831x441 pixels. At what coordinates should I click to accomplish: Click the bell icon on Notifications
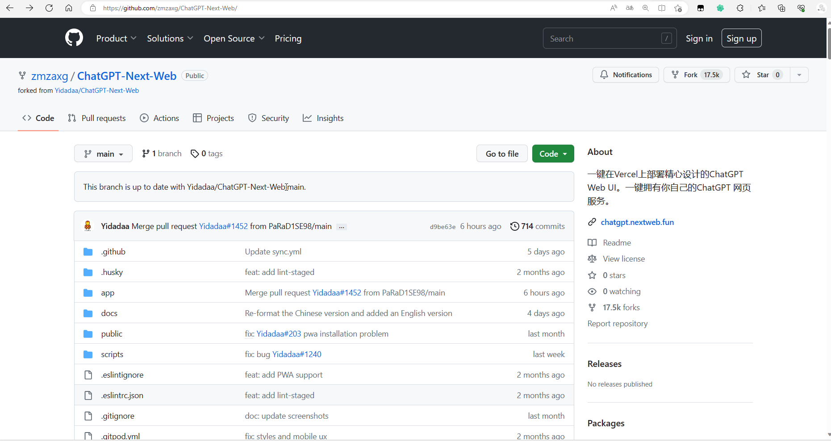[x=604, y=75]
